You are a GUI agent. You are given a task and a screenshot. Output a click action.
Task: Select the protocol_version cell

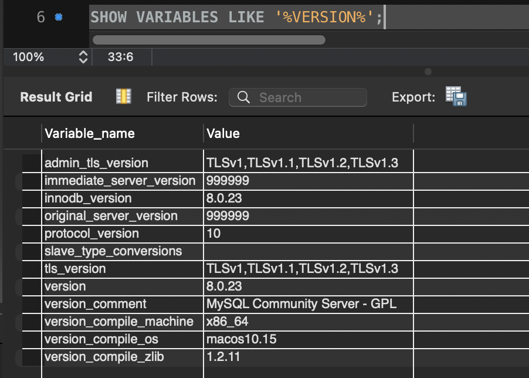pos(123,234)
